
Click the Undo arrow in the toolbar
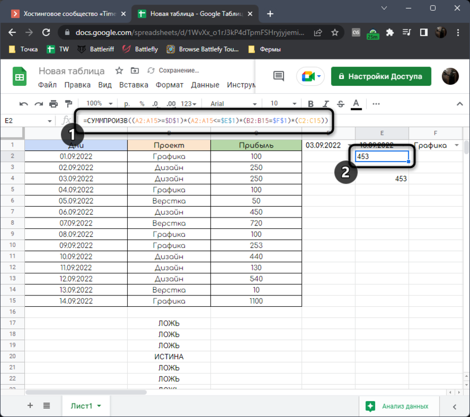[x=24, y=104]
